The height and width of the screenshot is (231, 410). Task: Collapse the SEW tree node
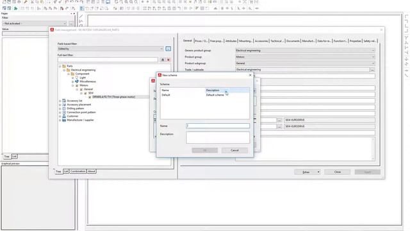(81, 93)
